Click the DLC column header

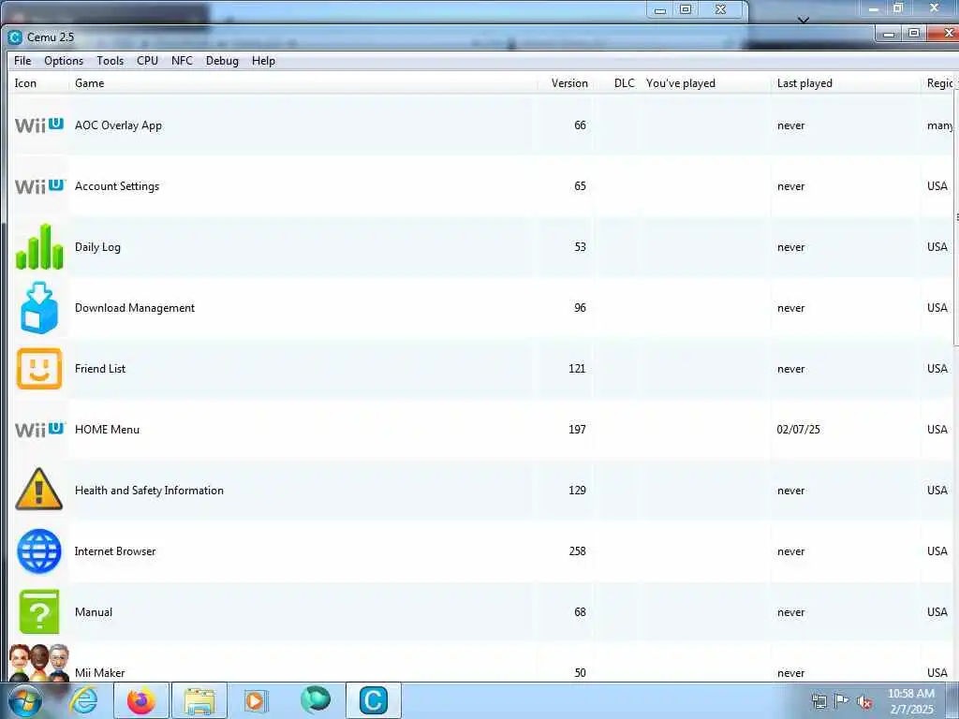pyautogui.click(x=617, y=83)
